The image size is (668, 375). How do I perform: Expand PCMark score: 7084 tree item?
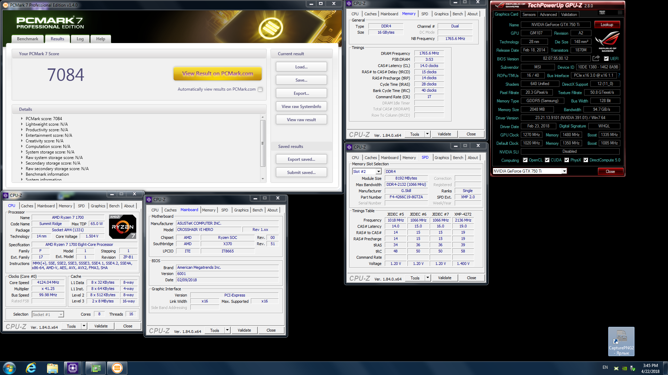tap(22, 119)
